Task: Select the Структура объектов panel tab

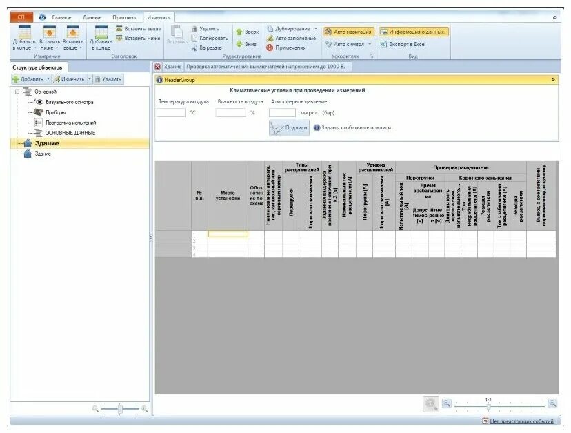Action: point(37,67)
